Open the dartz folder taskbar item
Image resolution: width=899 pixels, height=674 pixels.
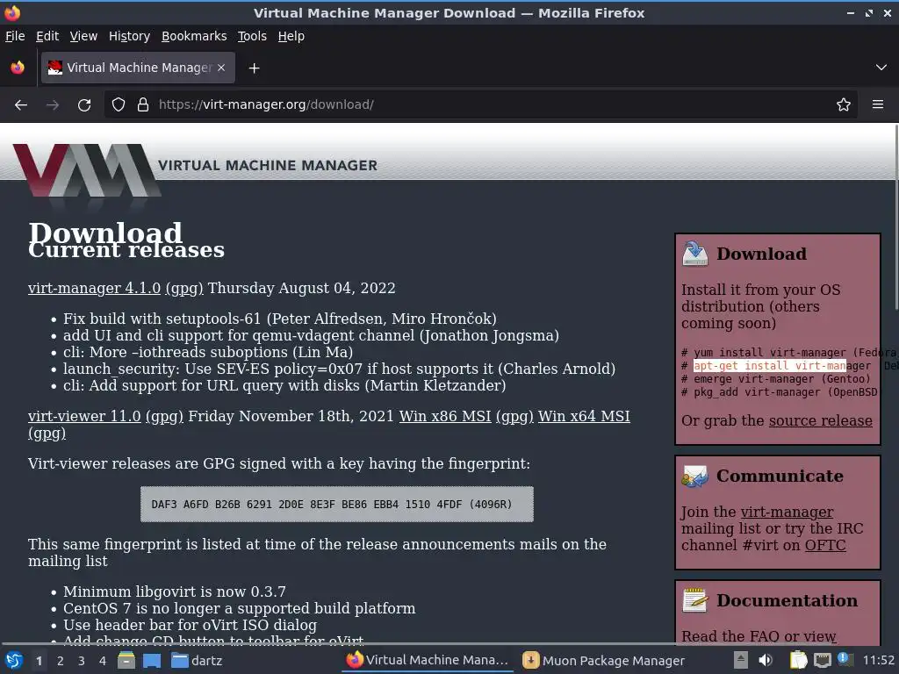(198, 661)
